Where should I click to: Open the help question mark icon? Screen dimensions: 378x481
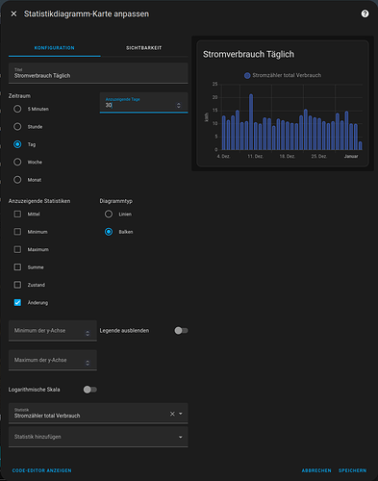click(365, 13)
